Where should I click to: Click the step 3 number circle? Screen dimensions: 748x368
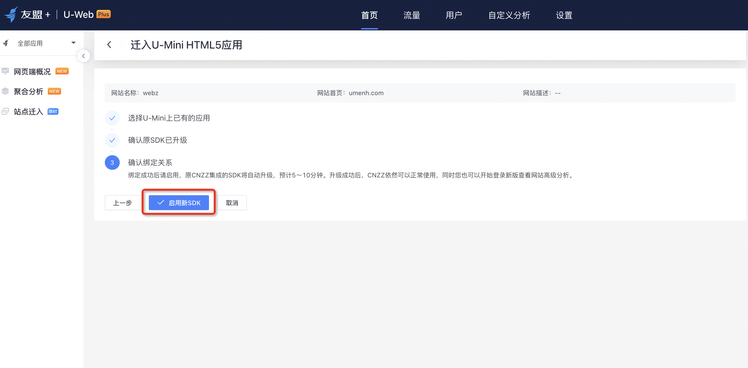[112, 163]
